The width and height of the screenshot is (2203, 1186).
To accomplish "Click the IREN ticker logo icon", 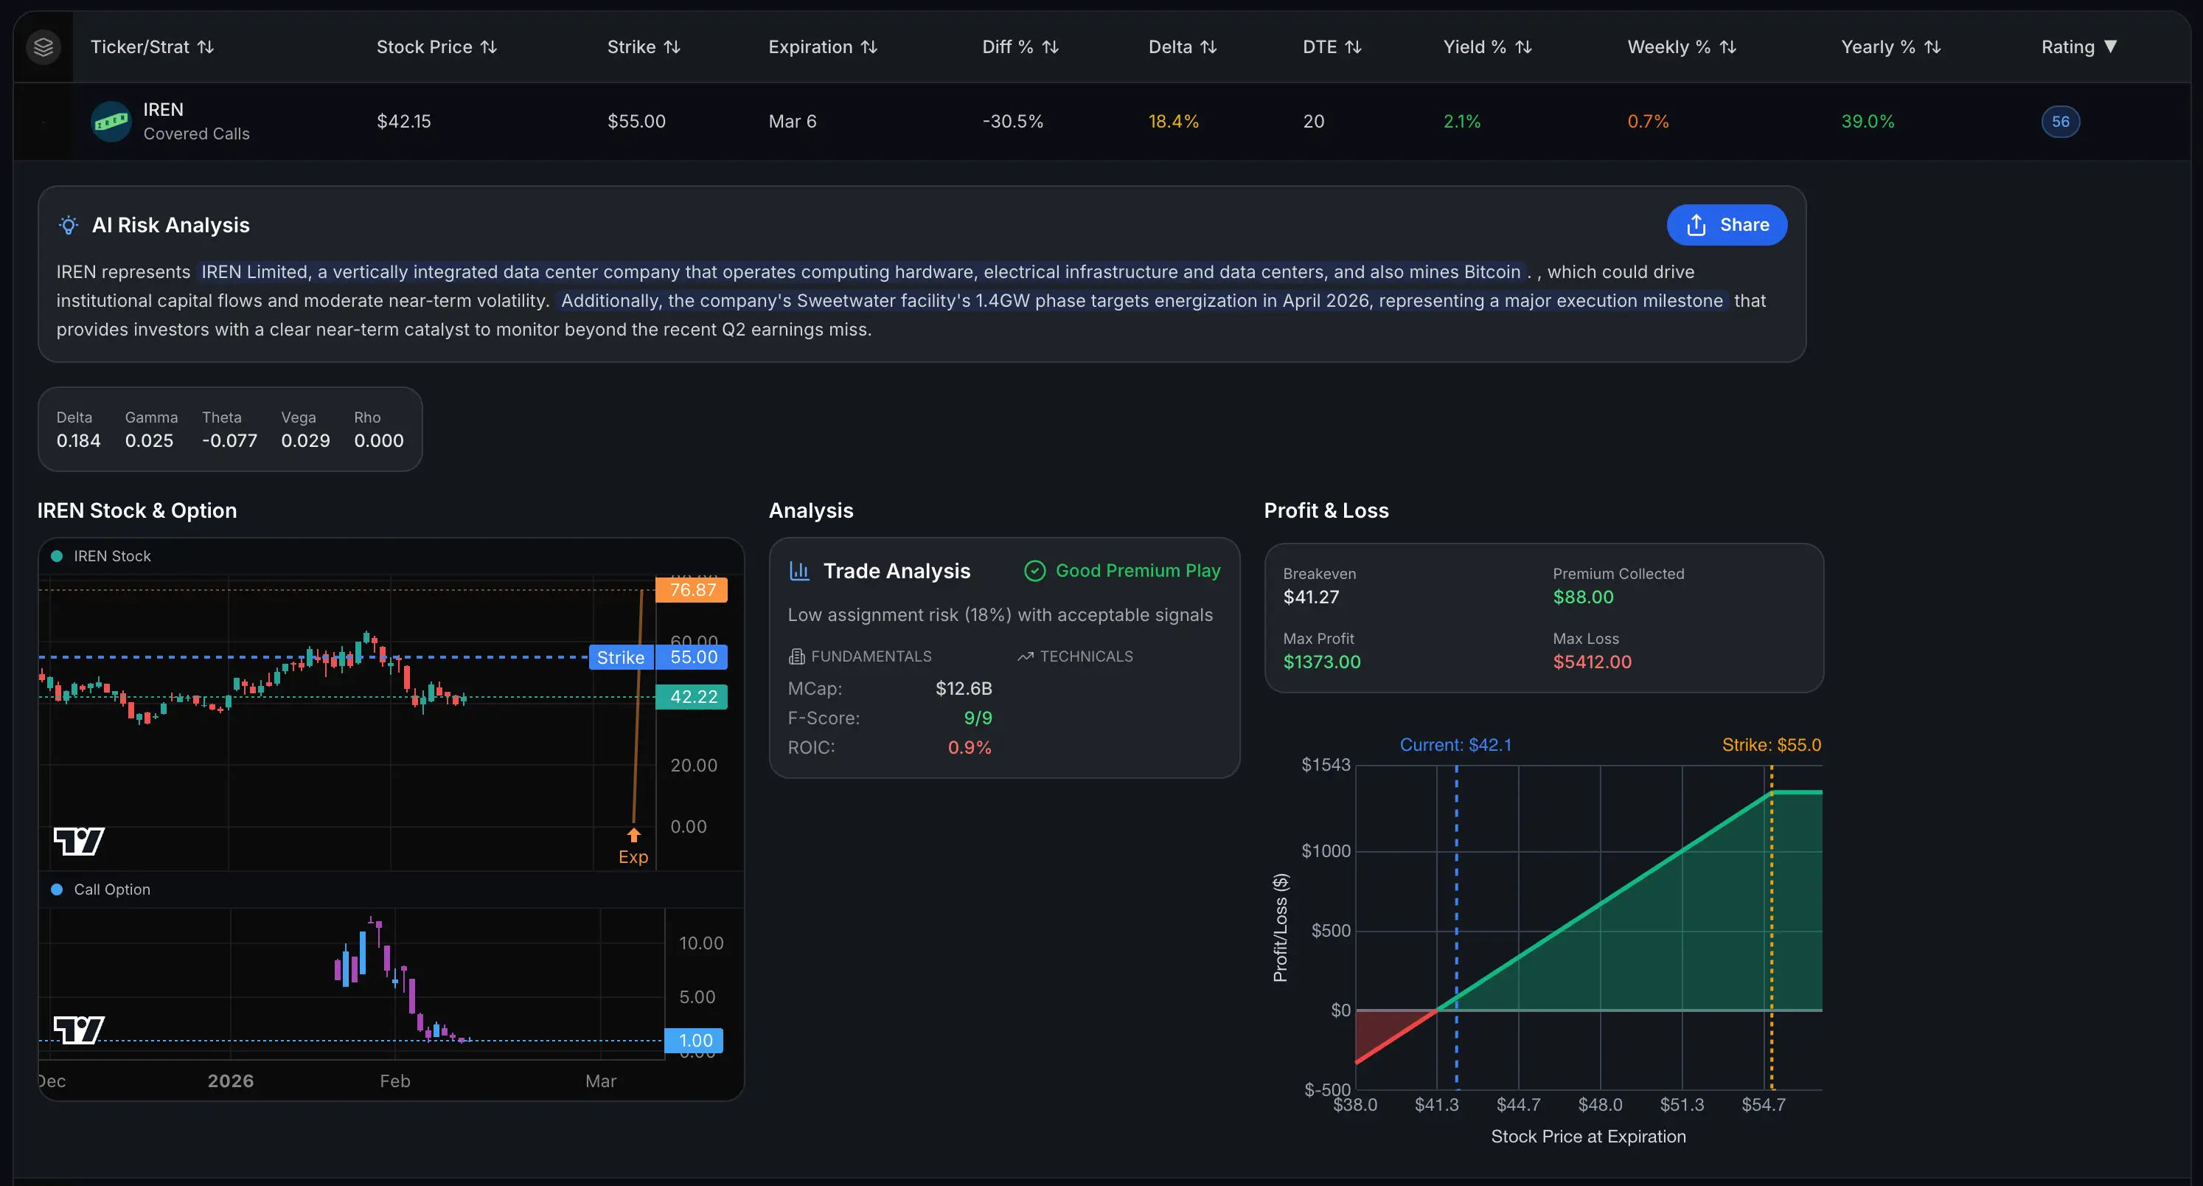I will click(x=111, y=122).
